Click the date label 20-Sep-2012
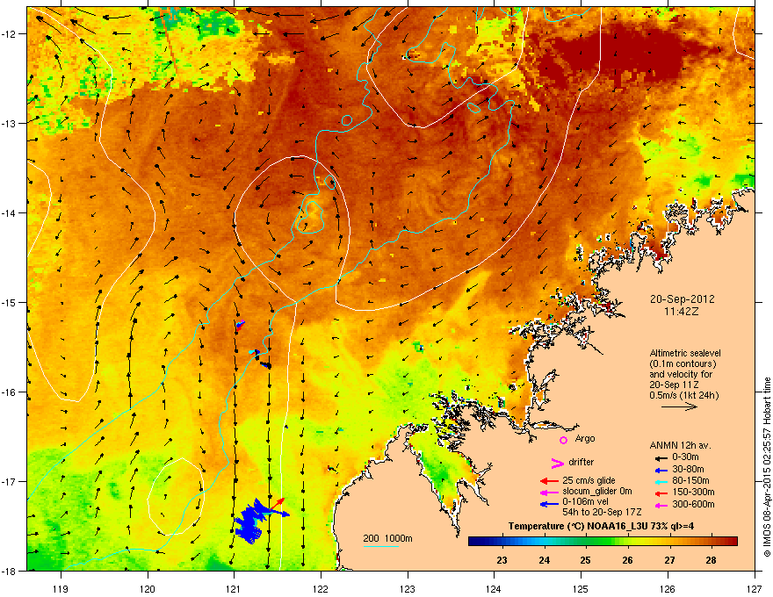This screenshot has height=597, width=773. click(682, 299)
